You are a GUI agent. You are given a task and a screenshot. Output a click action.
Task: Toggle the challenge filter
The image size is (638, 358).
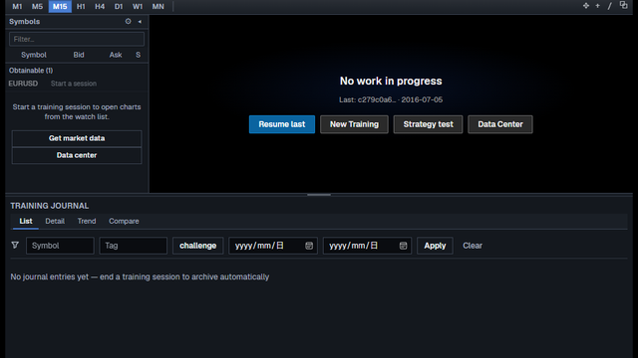coord(197,246)
